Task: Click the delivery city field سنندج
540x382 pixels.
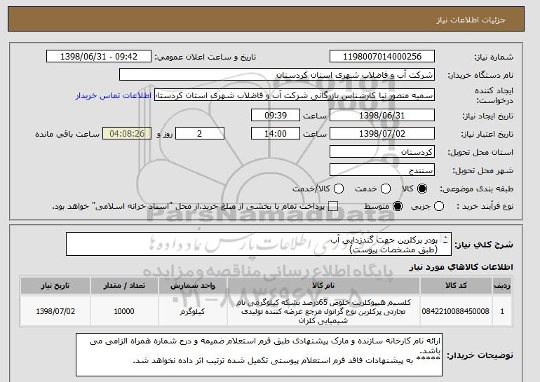Action: [382, 170]
